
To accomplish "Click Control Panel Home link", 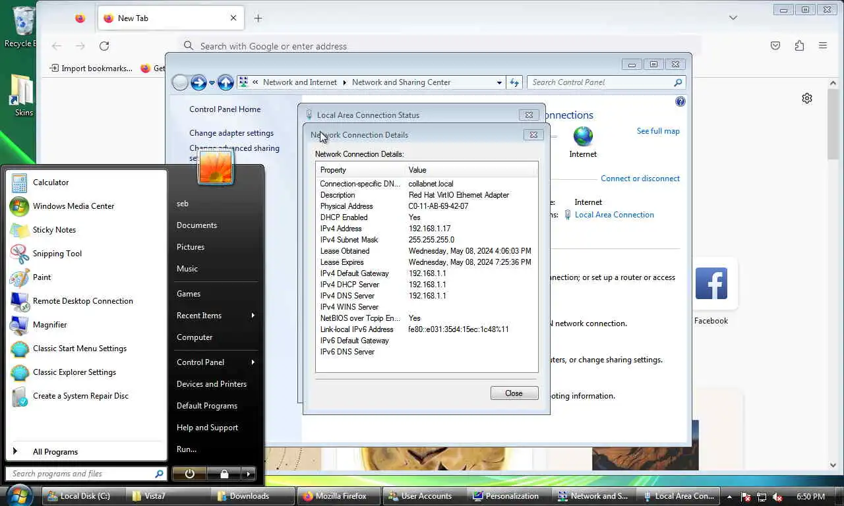I will point(225,109).
